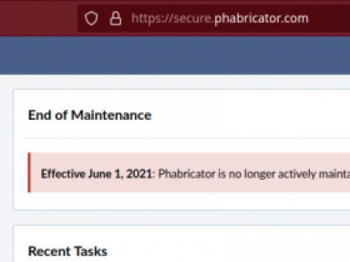Click the bold phabricator.com domain text

coord(262,18)
